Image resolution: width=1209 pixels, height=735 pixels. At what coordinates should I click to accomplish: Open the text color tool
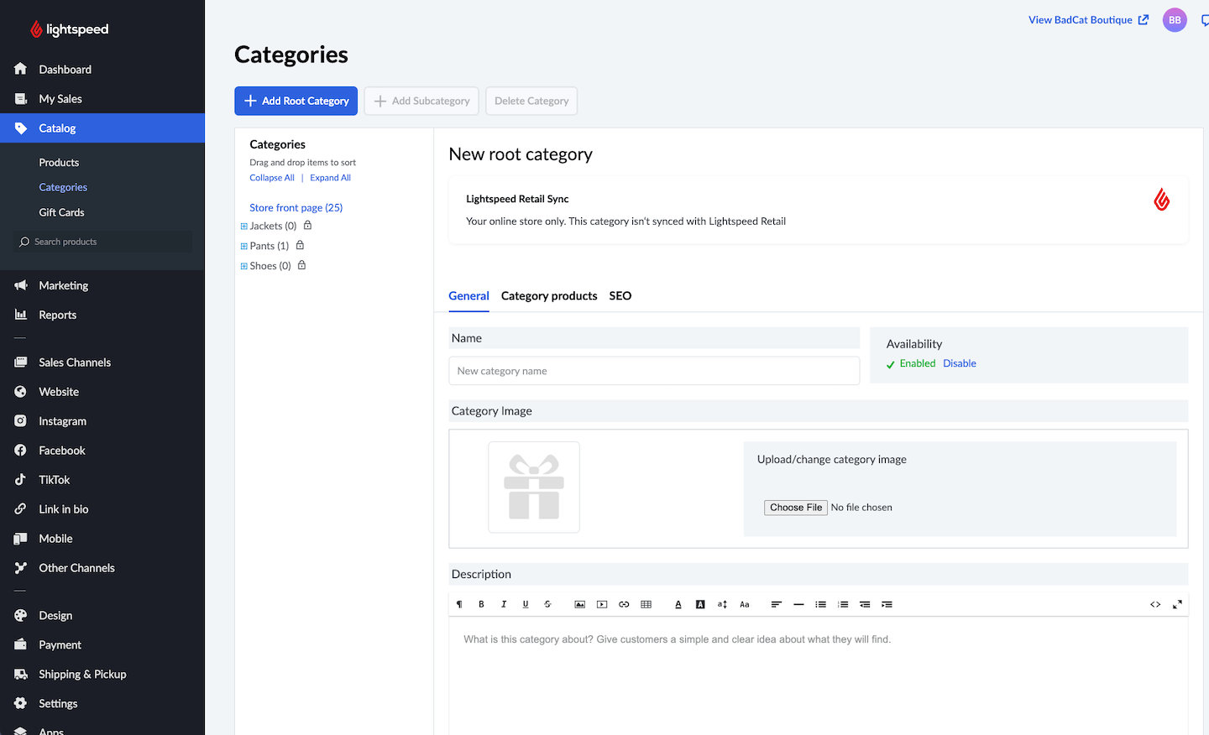(x=678, y=604)
